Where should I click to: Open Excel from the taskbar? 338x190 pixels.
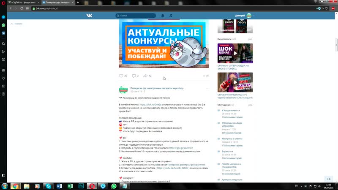70,186
